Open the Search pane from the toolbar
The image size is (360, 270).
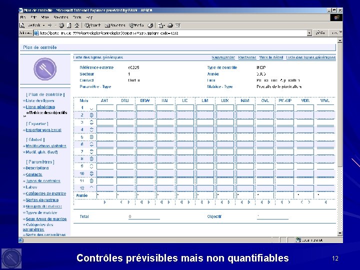pos(92,25)
